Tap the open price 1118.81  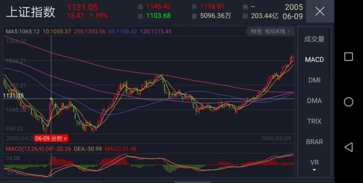point(212,6)
